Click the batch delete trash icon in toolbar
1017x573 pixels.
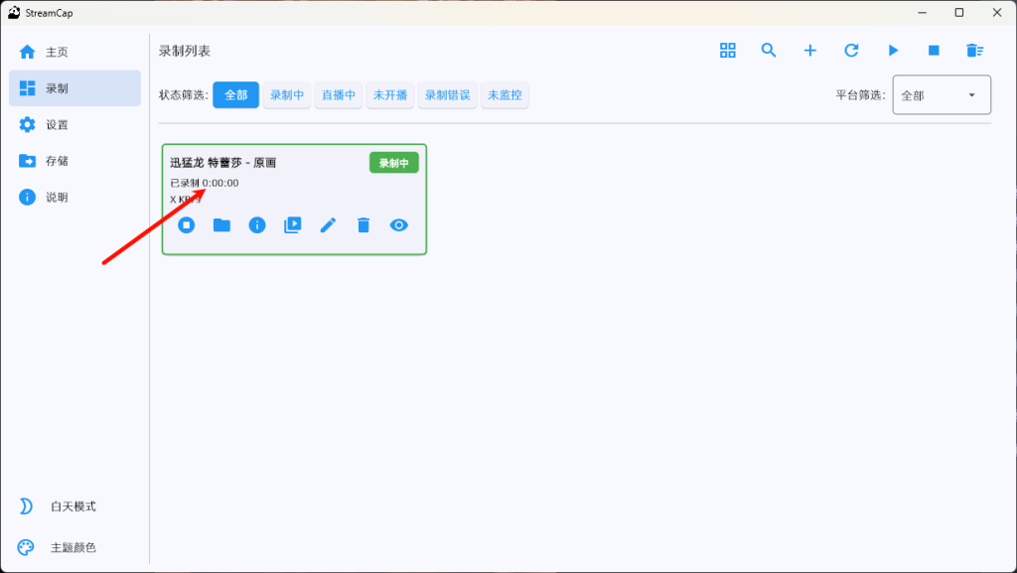(974, 50)
